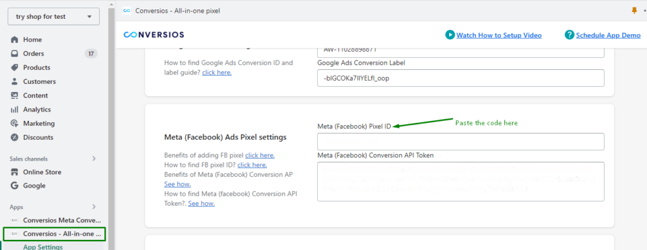Expand the Apps section chevron
This screenshot has height=250, width=647.
point(94,207)
